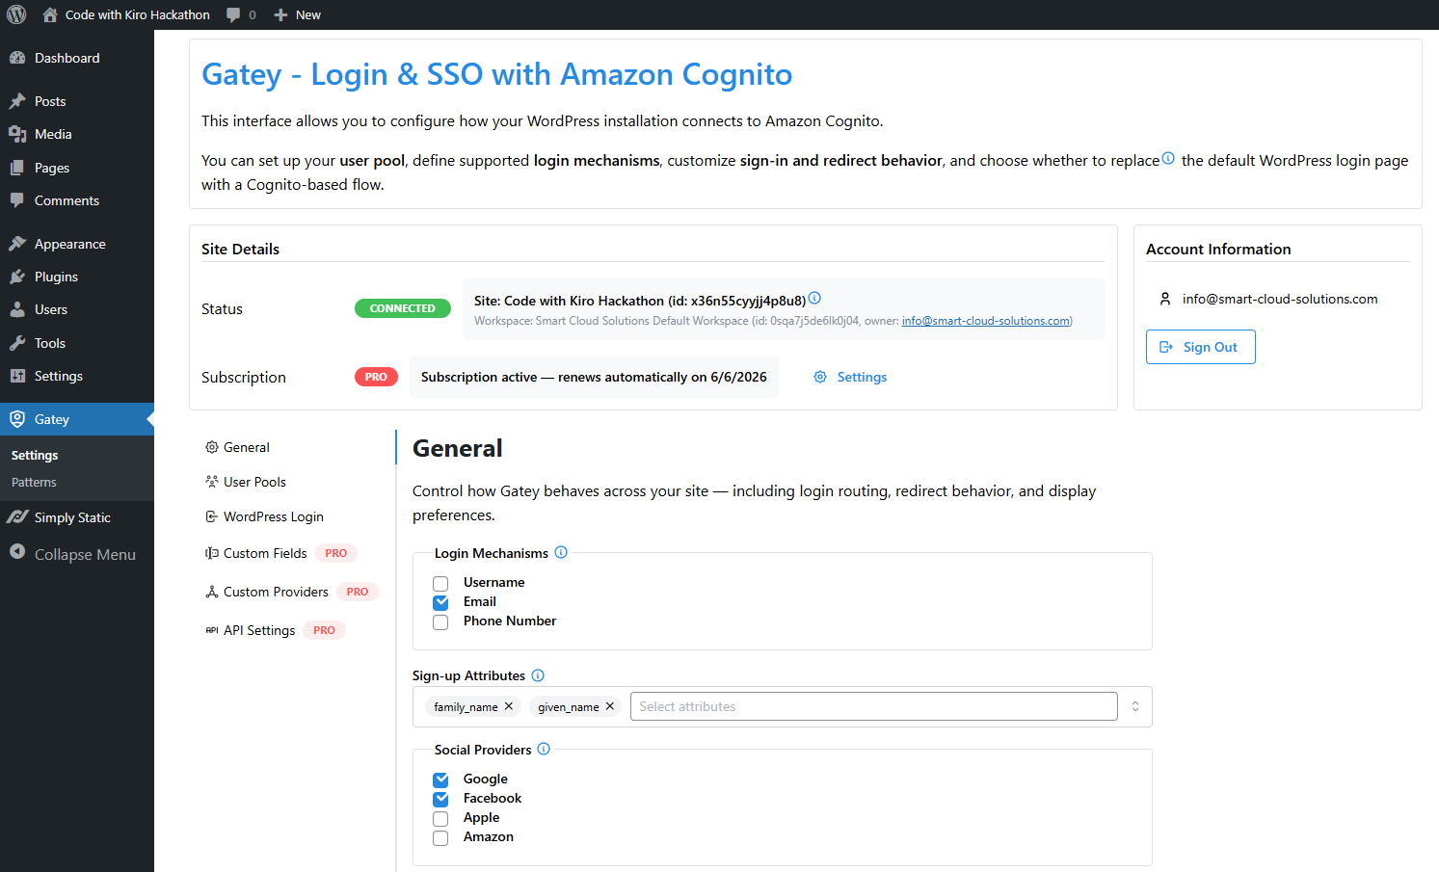The height and width of the screenshot is (872, 1439).
Task: Click the Comments icon in sidebar
Action: tap(17, 200)
